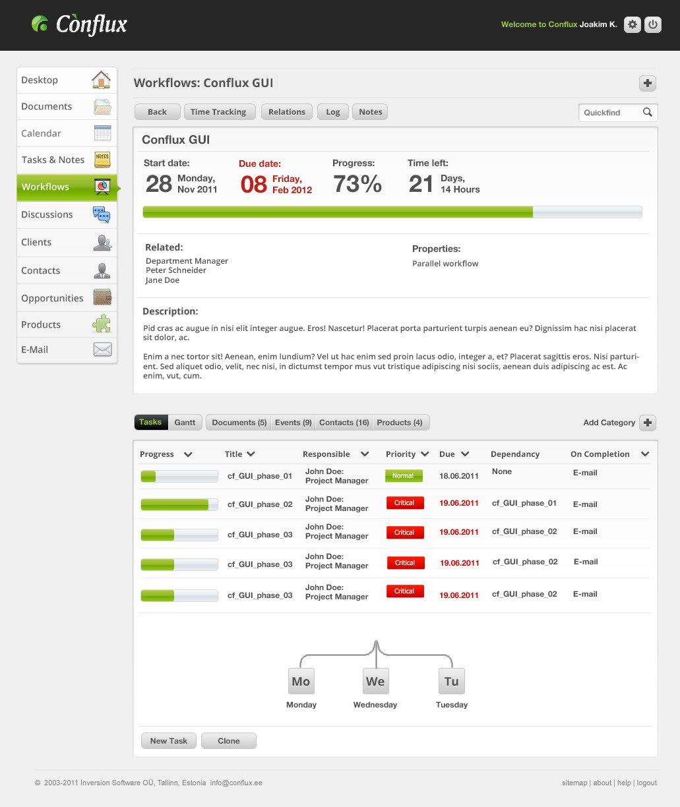
Task: Open the Contacts (16) tab
Action: point(344,422)
